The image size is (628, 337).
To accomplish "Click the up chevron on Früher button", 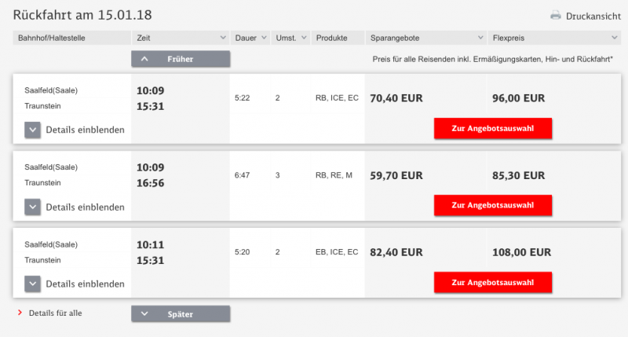I will tap(144, 59).
